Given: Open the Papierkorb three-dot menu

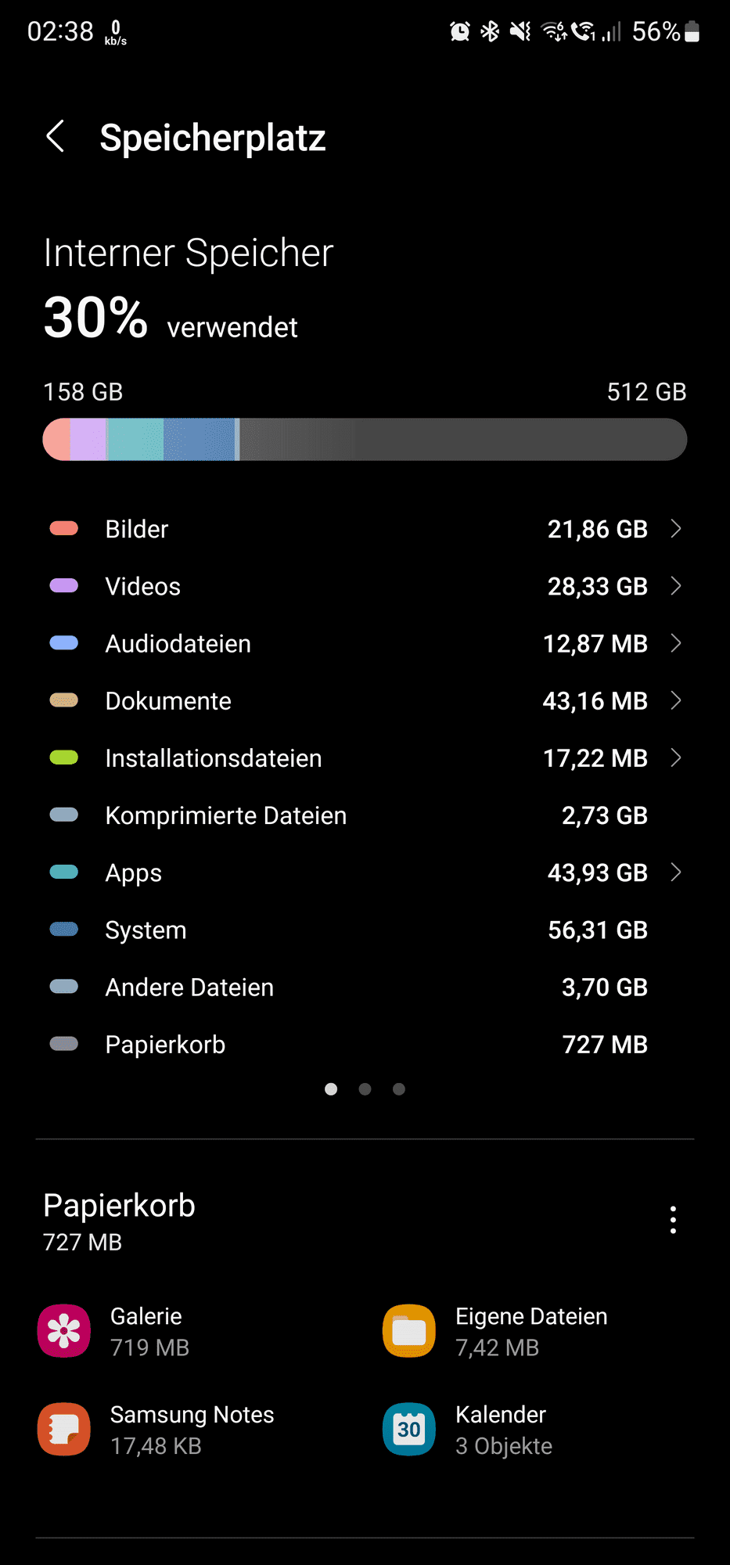Looking at the screenshot, I should point(673,1220).
